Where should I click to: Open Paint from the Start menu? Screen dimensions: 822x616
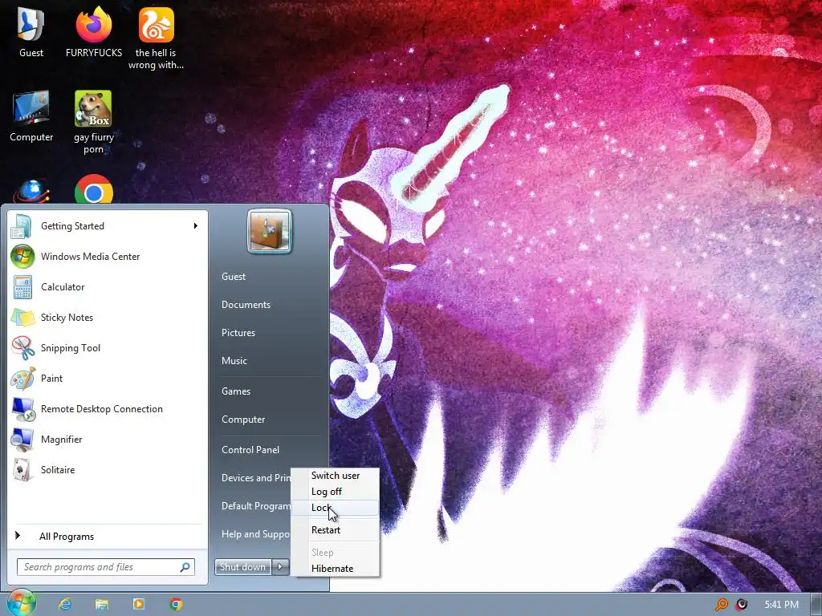click(x=108, y=379)
